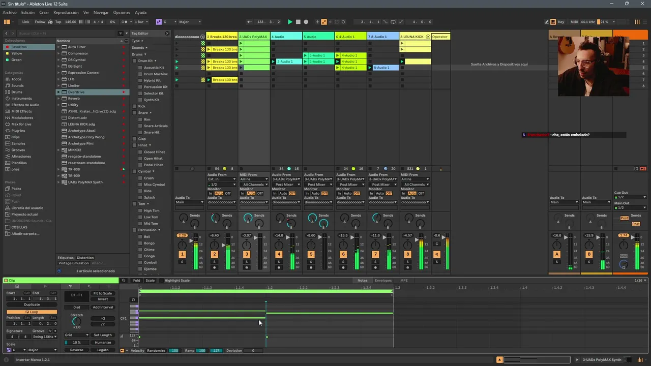
Task: Solo track 5
Action: [311, 262]
